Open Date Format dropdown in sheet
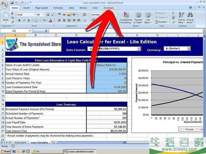This screenshot has height=154, width=206. [139, 49]
